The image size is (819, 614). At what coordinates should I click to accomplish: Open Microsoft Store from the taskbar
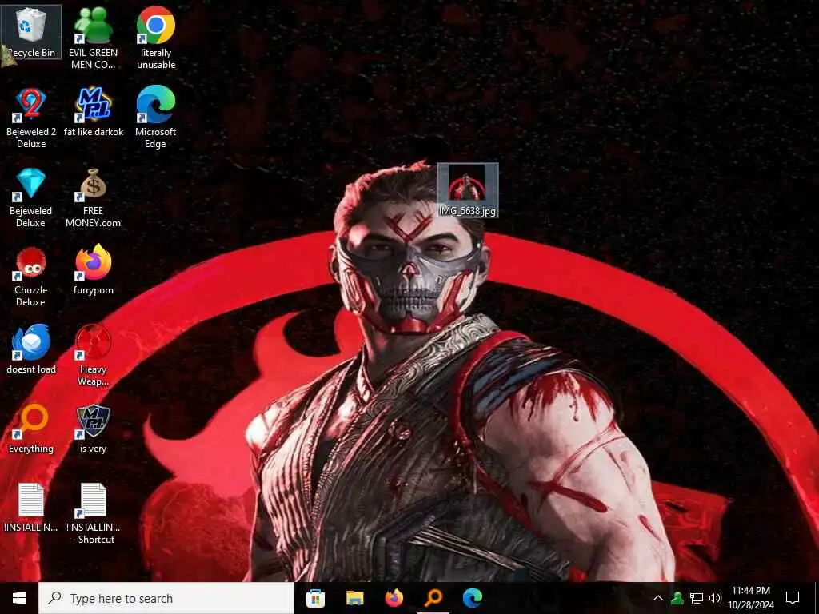[315, 598]
